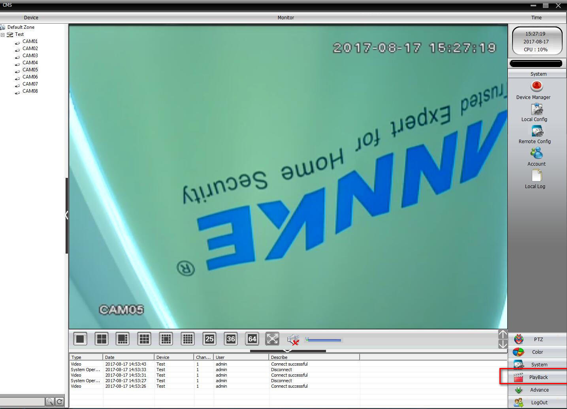Click the CAM05 live video view

pyautogui.click(x=288, y=176)
